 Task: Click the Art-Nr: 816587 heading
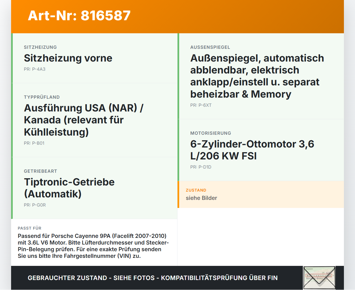click(79, 16)
